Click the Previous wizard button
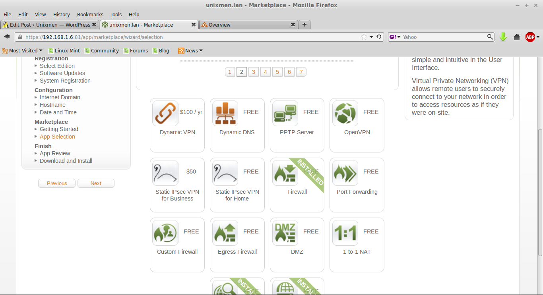 57,183
